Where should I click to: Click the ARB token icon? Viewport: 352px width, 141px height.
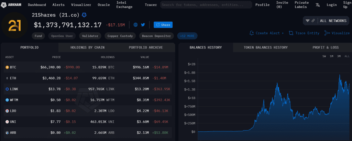coord(7,133)
